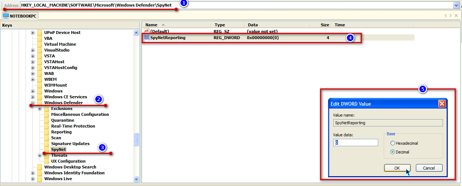Expand the VSTAHostConfig key
Viewport: 462px width, 186px height.
[x=33, y=68]
